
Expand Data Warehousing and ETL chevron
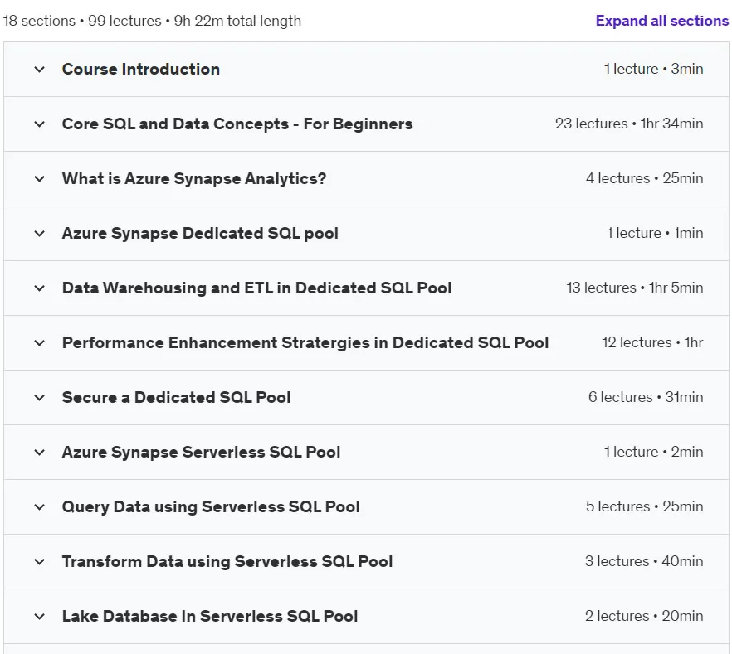click(40, 288)
